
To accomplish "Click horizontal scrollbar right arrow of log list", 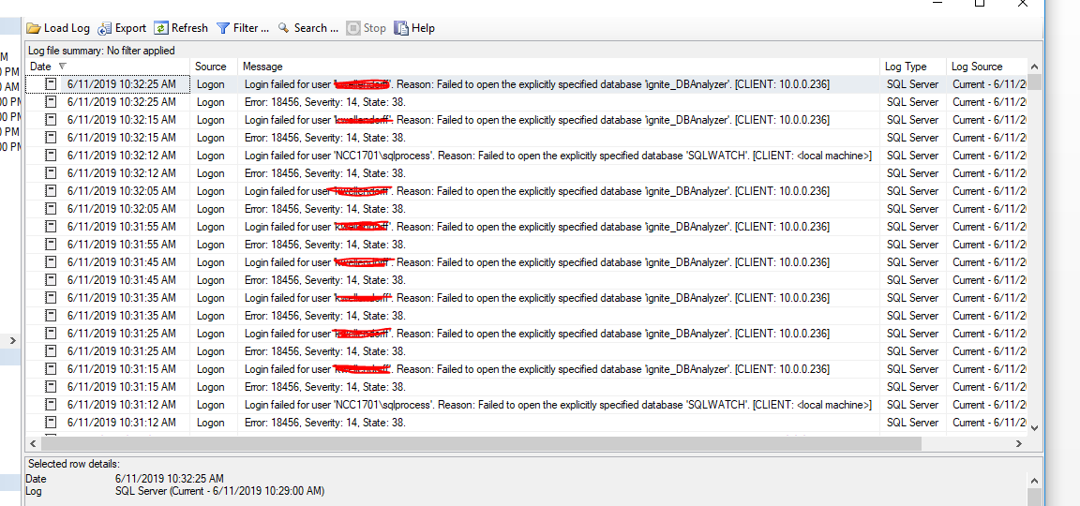I will click(1021, 444).
